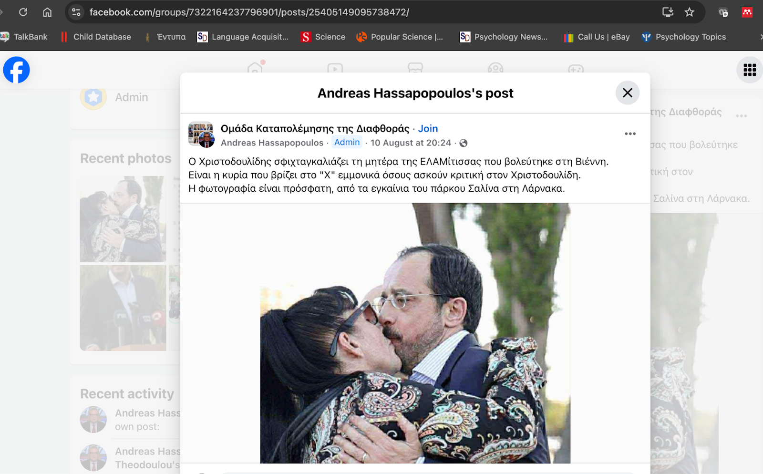Open the post timestamp 10 August at 20:24
Image resolution: width=763 pixels, height=474 pixels.
411,143
